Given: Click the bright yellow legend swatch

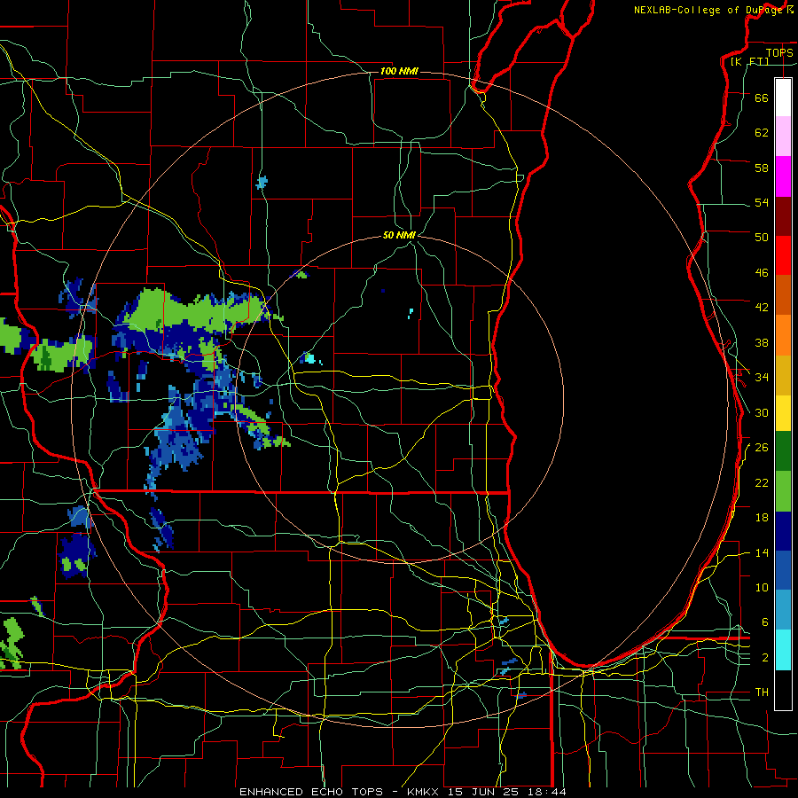Looking at the screenshot, I should 783,413.
